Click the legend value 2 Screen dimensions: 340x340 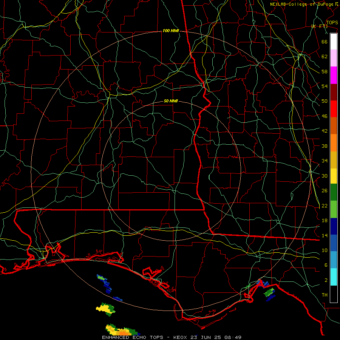click(326, 280)
